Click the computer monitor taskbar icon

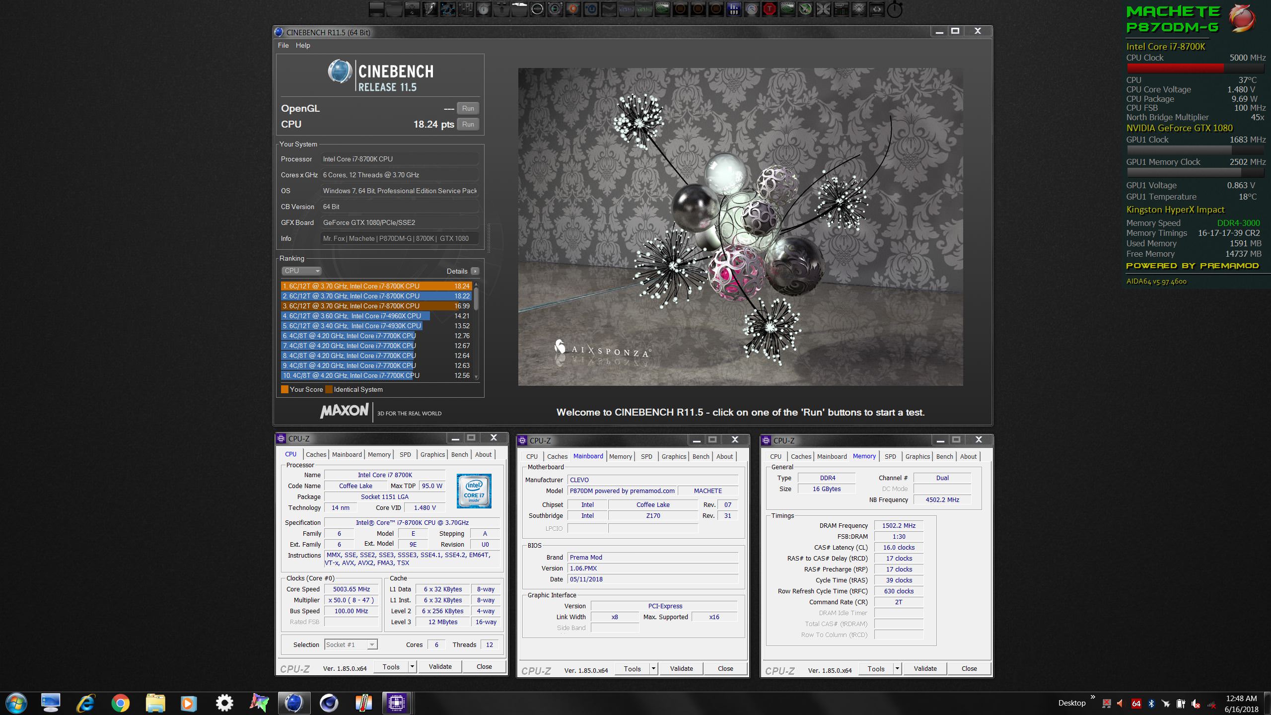pyautogui.click(x=51, y=703)
